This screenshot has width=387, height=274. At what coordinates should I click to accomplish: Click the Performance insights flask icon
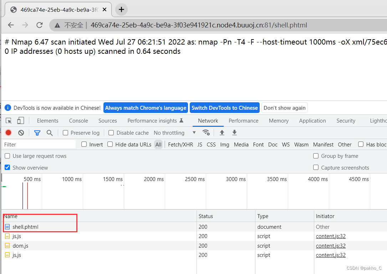click(x=182, y=120)
